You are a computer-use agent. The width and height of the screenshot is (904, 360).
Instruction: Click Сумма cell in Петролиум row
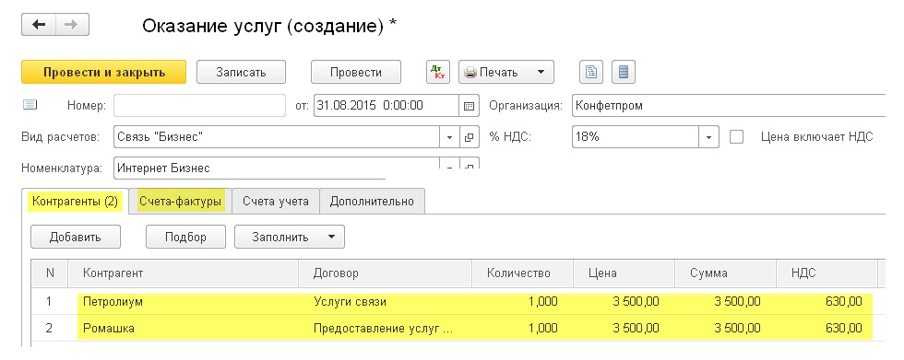(725, 301)
